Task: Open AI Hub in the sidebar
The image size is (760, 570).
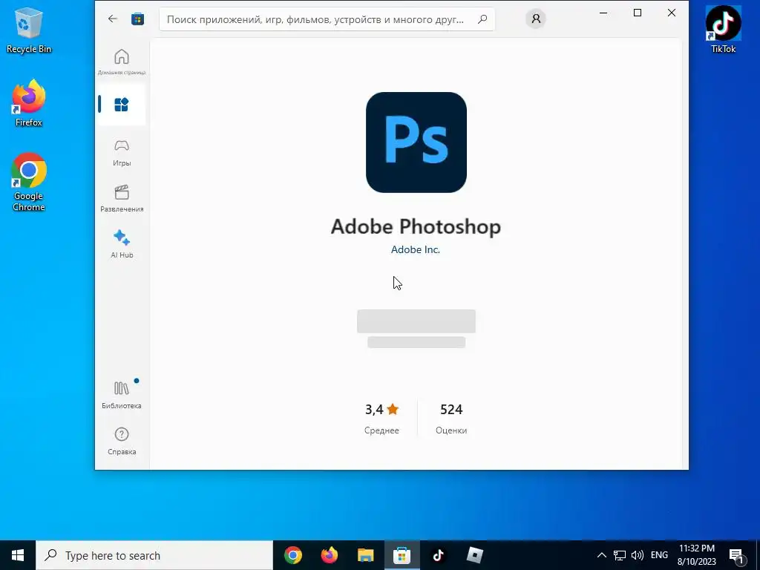Action: [x=122, y=244]
